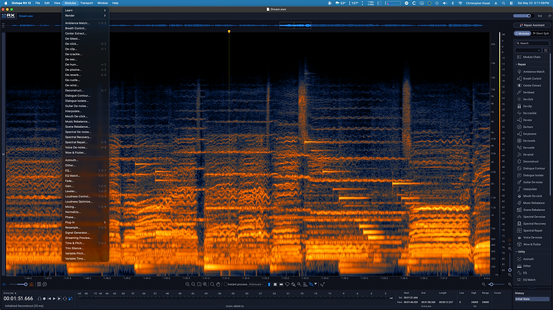This screenshot has height=310, width=553.
Task: Open Voice De-noise in the module panel
Action: tap(533, 237)
